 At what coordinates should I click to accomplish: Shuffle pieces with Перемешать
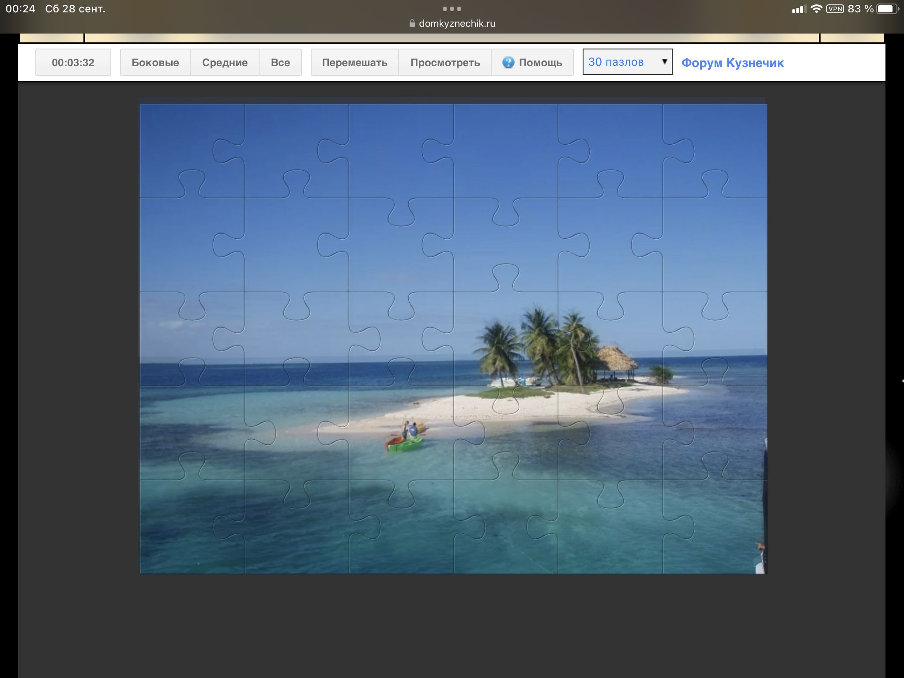coord(354,63)
